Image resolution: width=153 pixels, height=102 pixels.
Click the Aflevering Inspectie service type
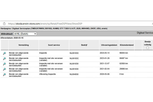pos(47,74)
